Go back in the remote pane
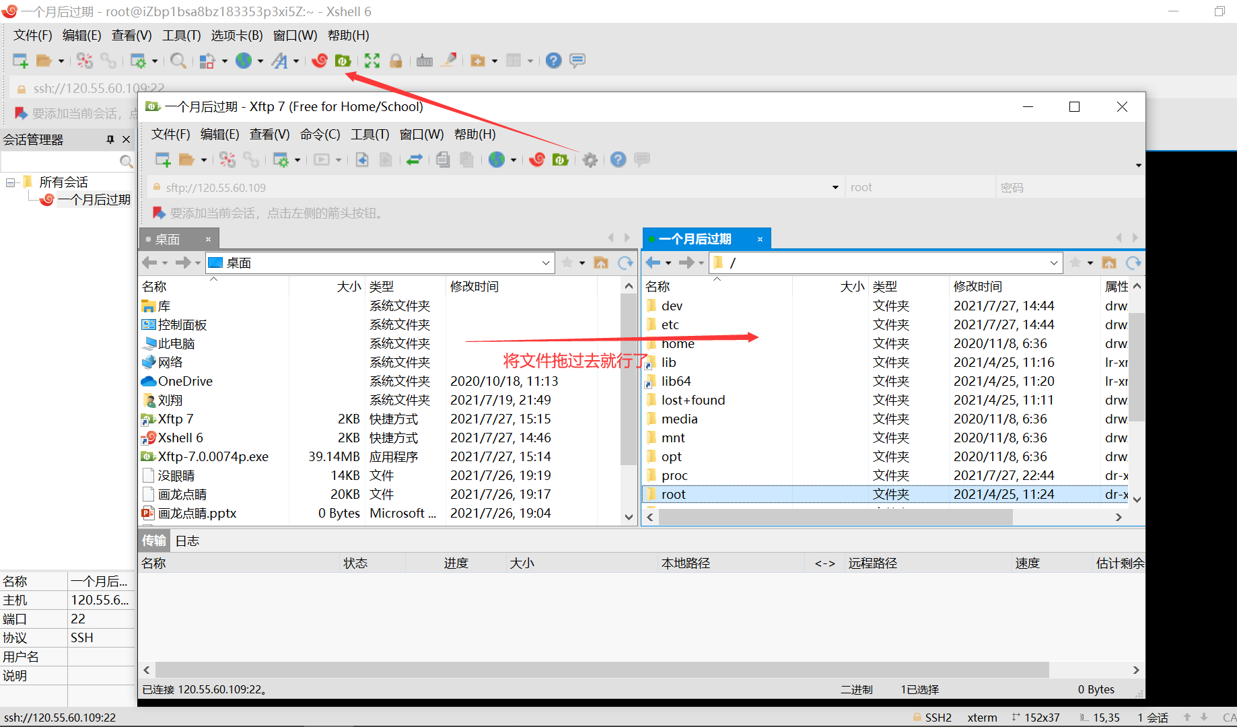The height and width of the screenshot is (727, 1237). point(653,263)
